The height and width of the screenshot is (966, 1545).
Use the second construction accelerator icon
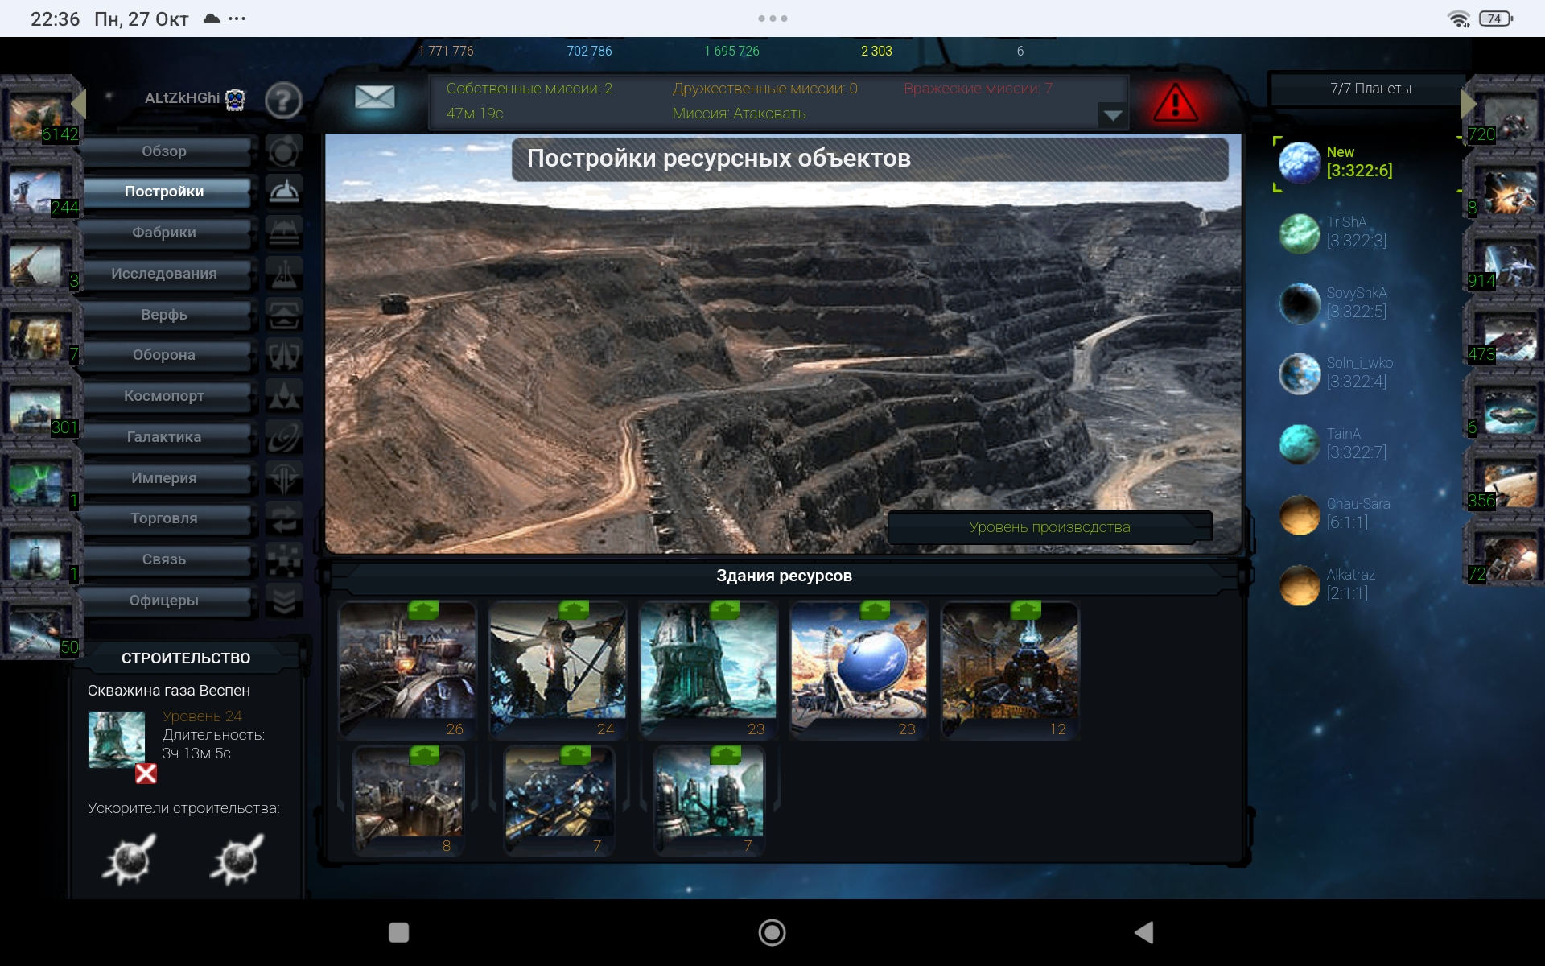(x=237, y=859)
